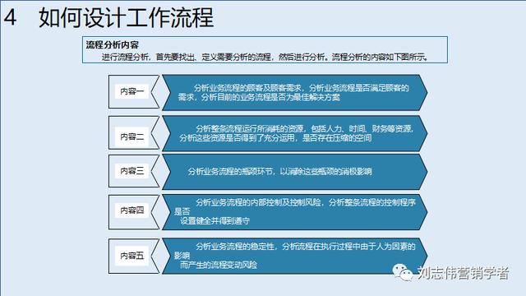This screenshot has width=526, height=296.
Task: Select the 内容三 label box
Action: point(131,171)
